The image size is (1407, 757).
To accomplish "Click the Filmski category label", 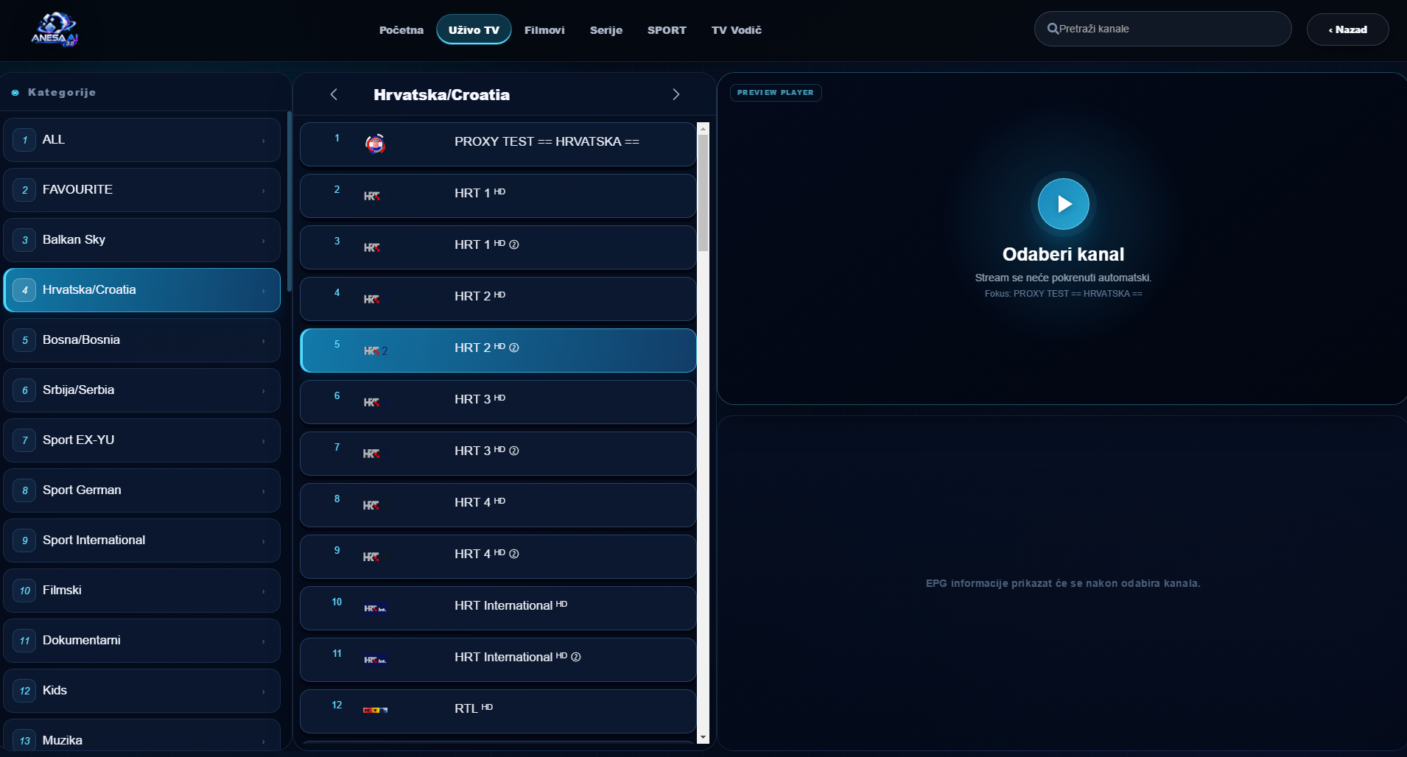I will click(62, 591).
